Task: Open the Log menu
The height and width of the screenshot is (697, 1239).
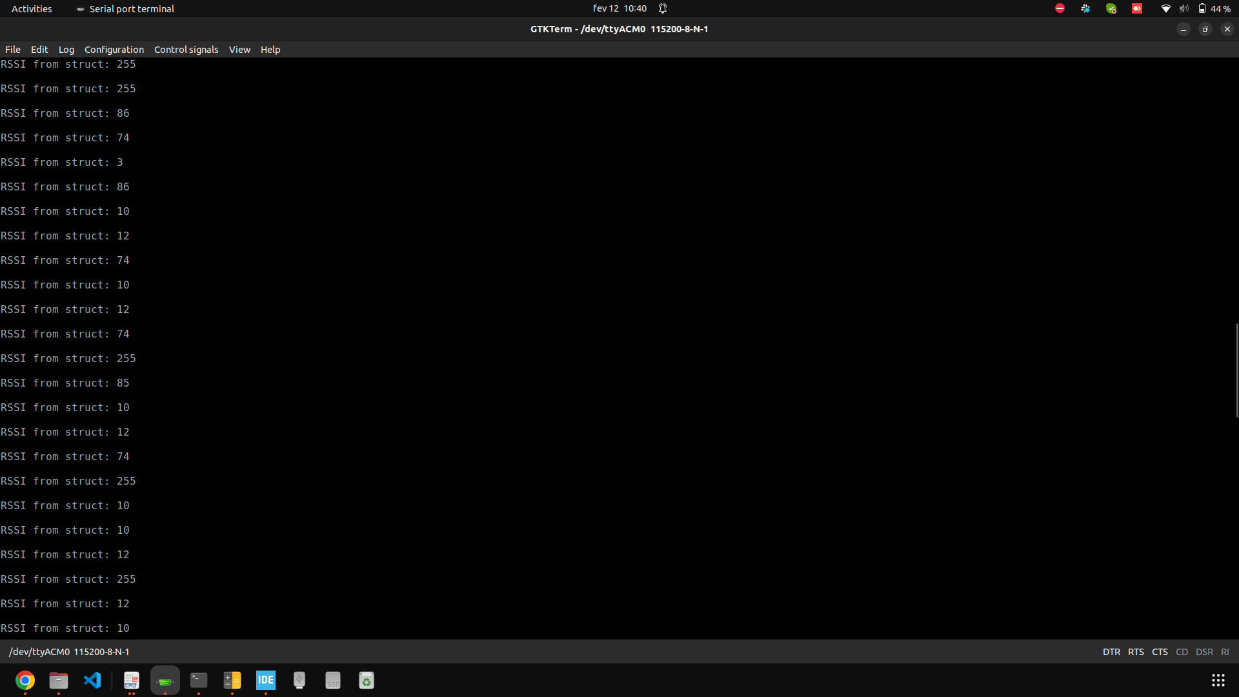Action: pos(66,50)
